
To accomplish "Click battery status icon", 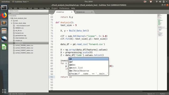I will (x=164, y=2).
